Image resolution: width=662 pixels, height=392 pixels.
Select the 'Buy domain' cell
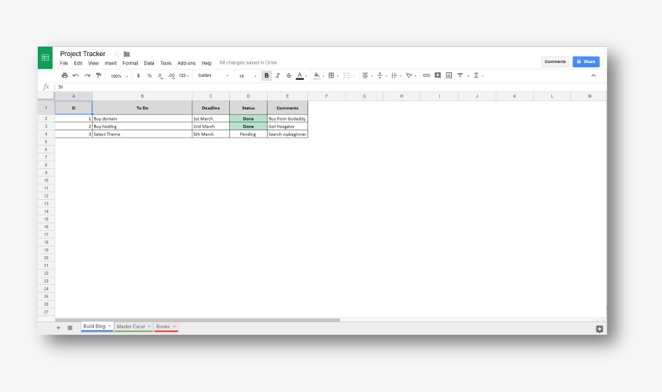click(142, 119)
